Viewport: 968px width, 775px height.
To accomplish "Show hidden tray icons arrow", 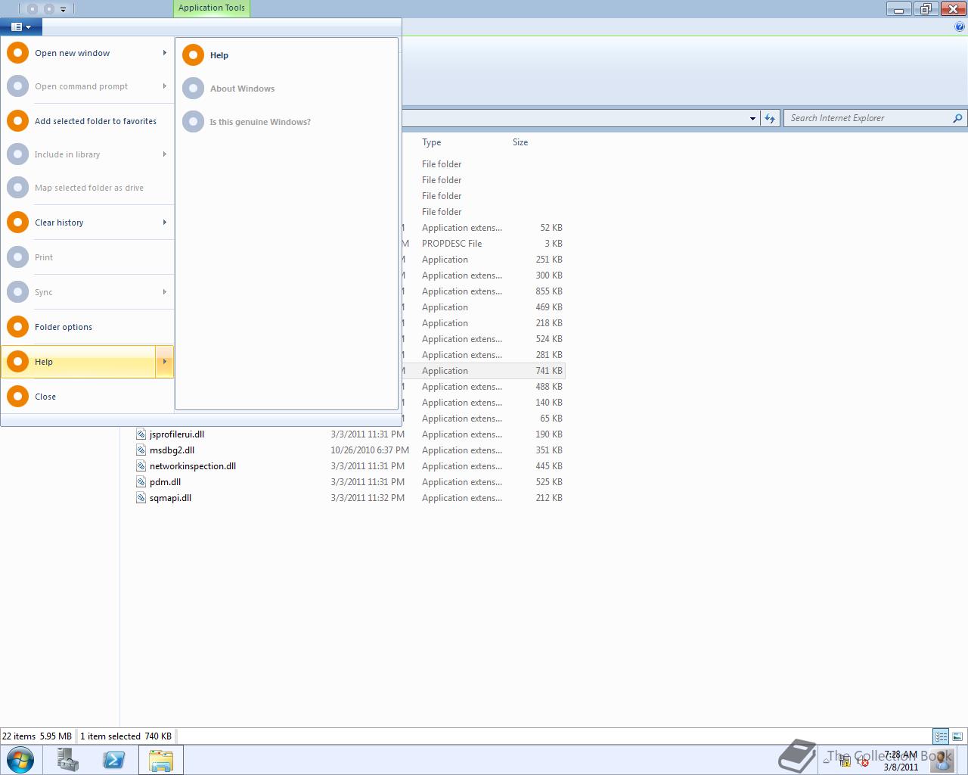I will pyautogui.click(x=827, y=760).
